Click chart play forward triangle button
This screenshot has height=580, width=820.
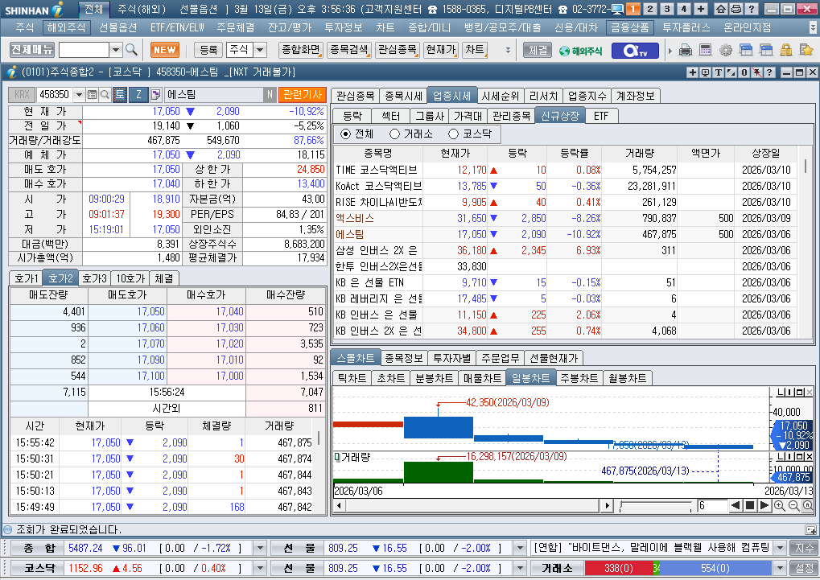[x=764, y=505]
